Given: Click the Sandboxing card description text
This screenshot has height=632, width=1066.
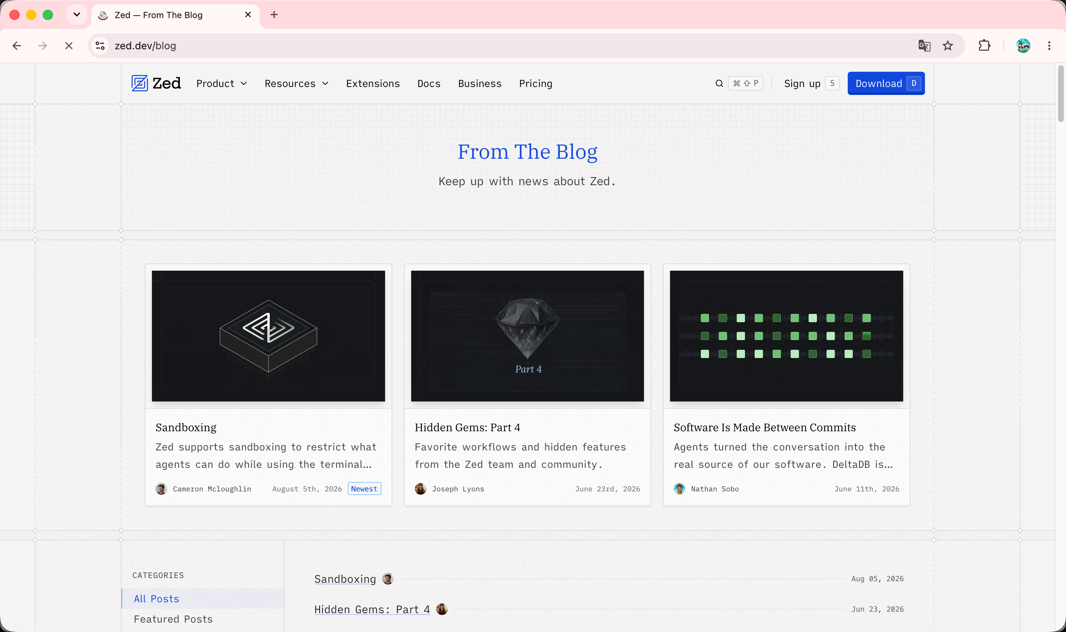Looking at the screenshot, I should pos(266,456).
